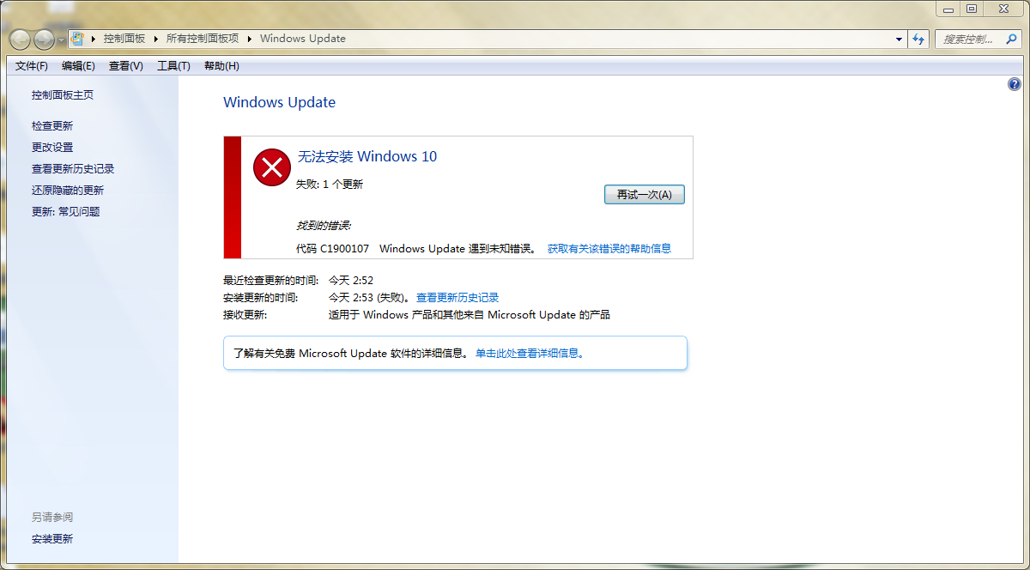
Task: Click the search magnifier icon
Action: click(x=1009, y=39)
